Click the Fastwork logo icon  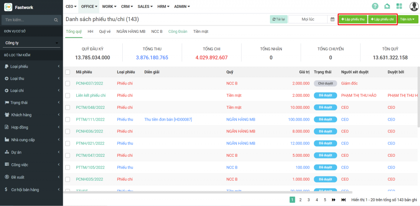pyautogui.click(x=8, y=7)
